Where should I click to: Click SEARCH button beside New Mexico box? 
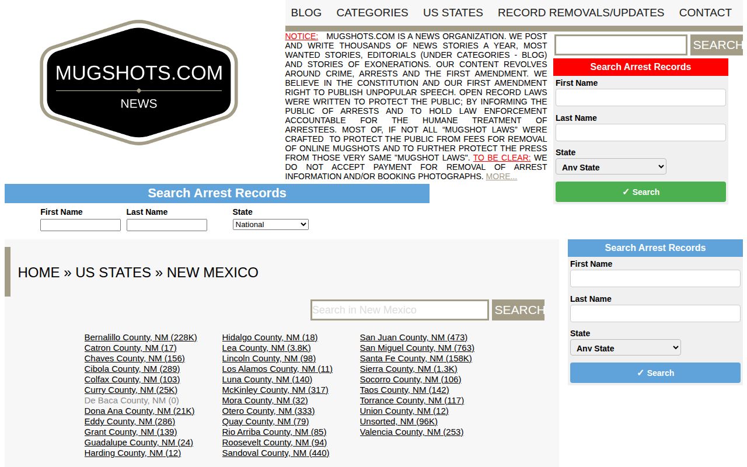point(518,310)
